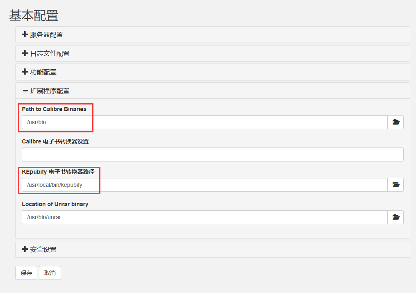Expand the 日志文件配置 section
416x293 pixels.
pos(50,53)
